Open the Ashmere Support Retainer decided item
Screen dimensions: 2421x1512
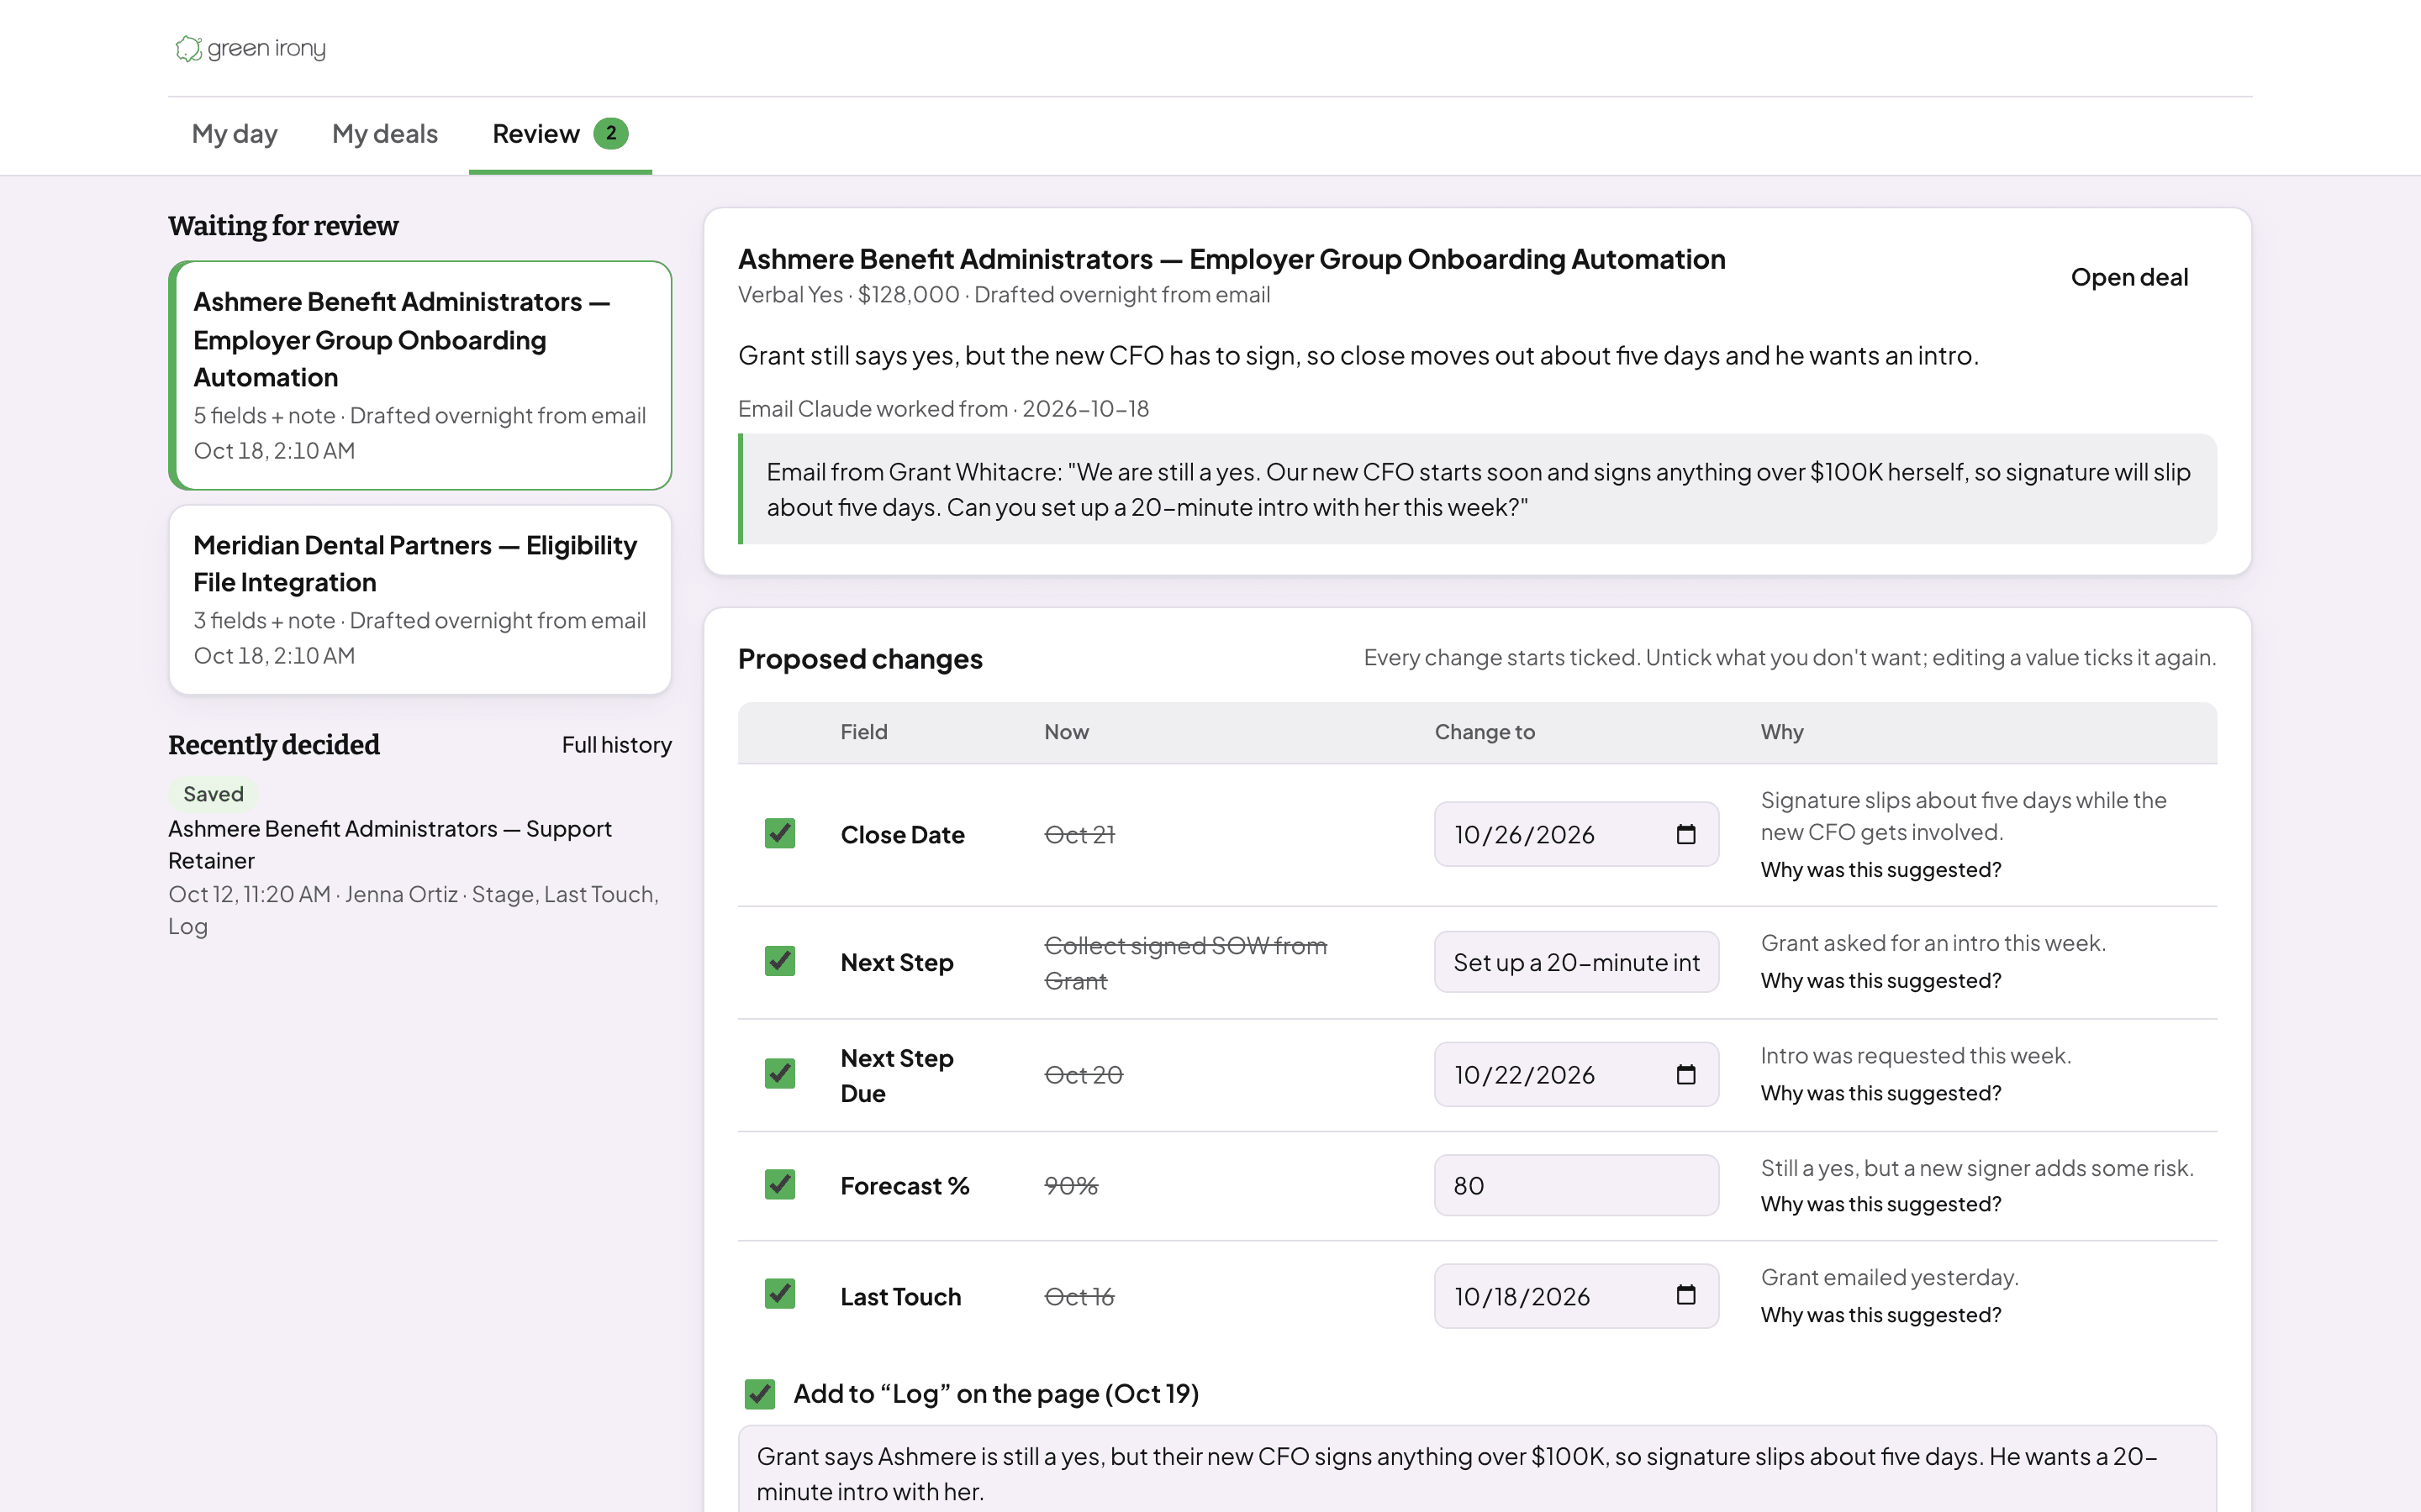389,845
